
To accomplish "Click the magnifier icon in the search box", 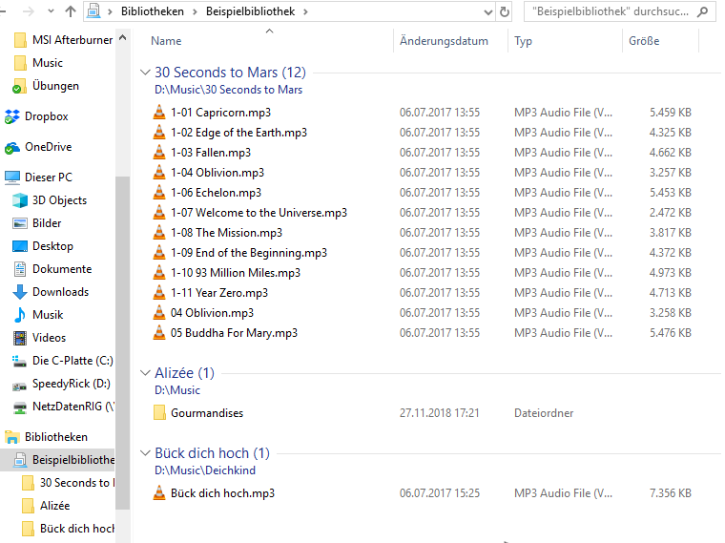I will 702,11.
